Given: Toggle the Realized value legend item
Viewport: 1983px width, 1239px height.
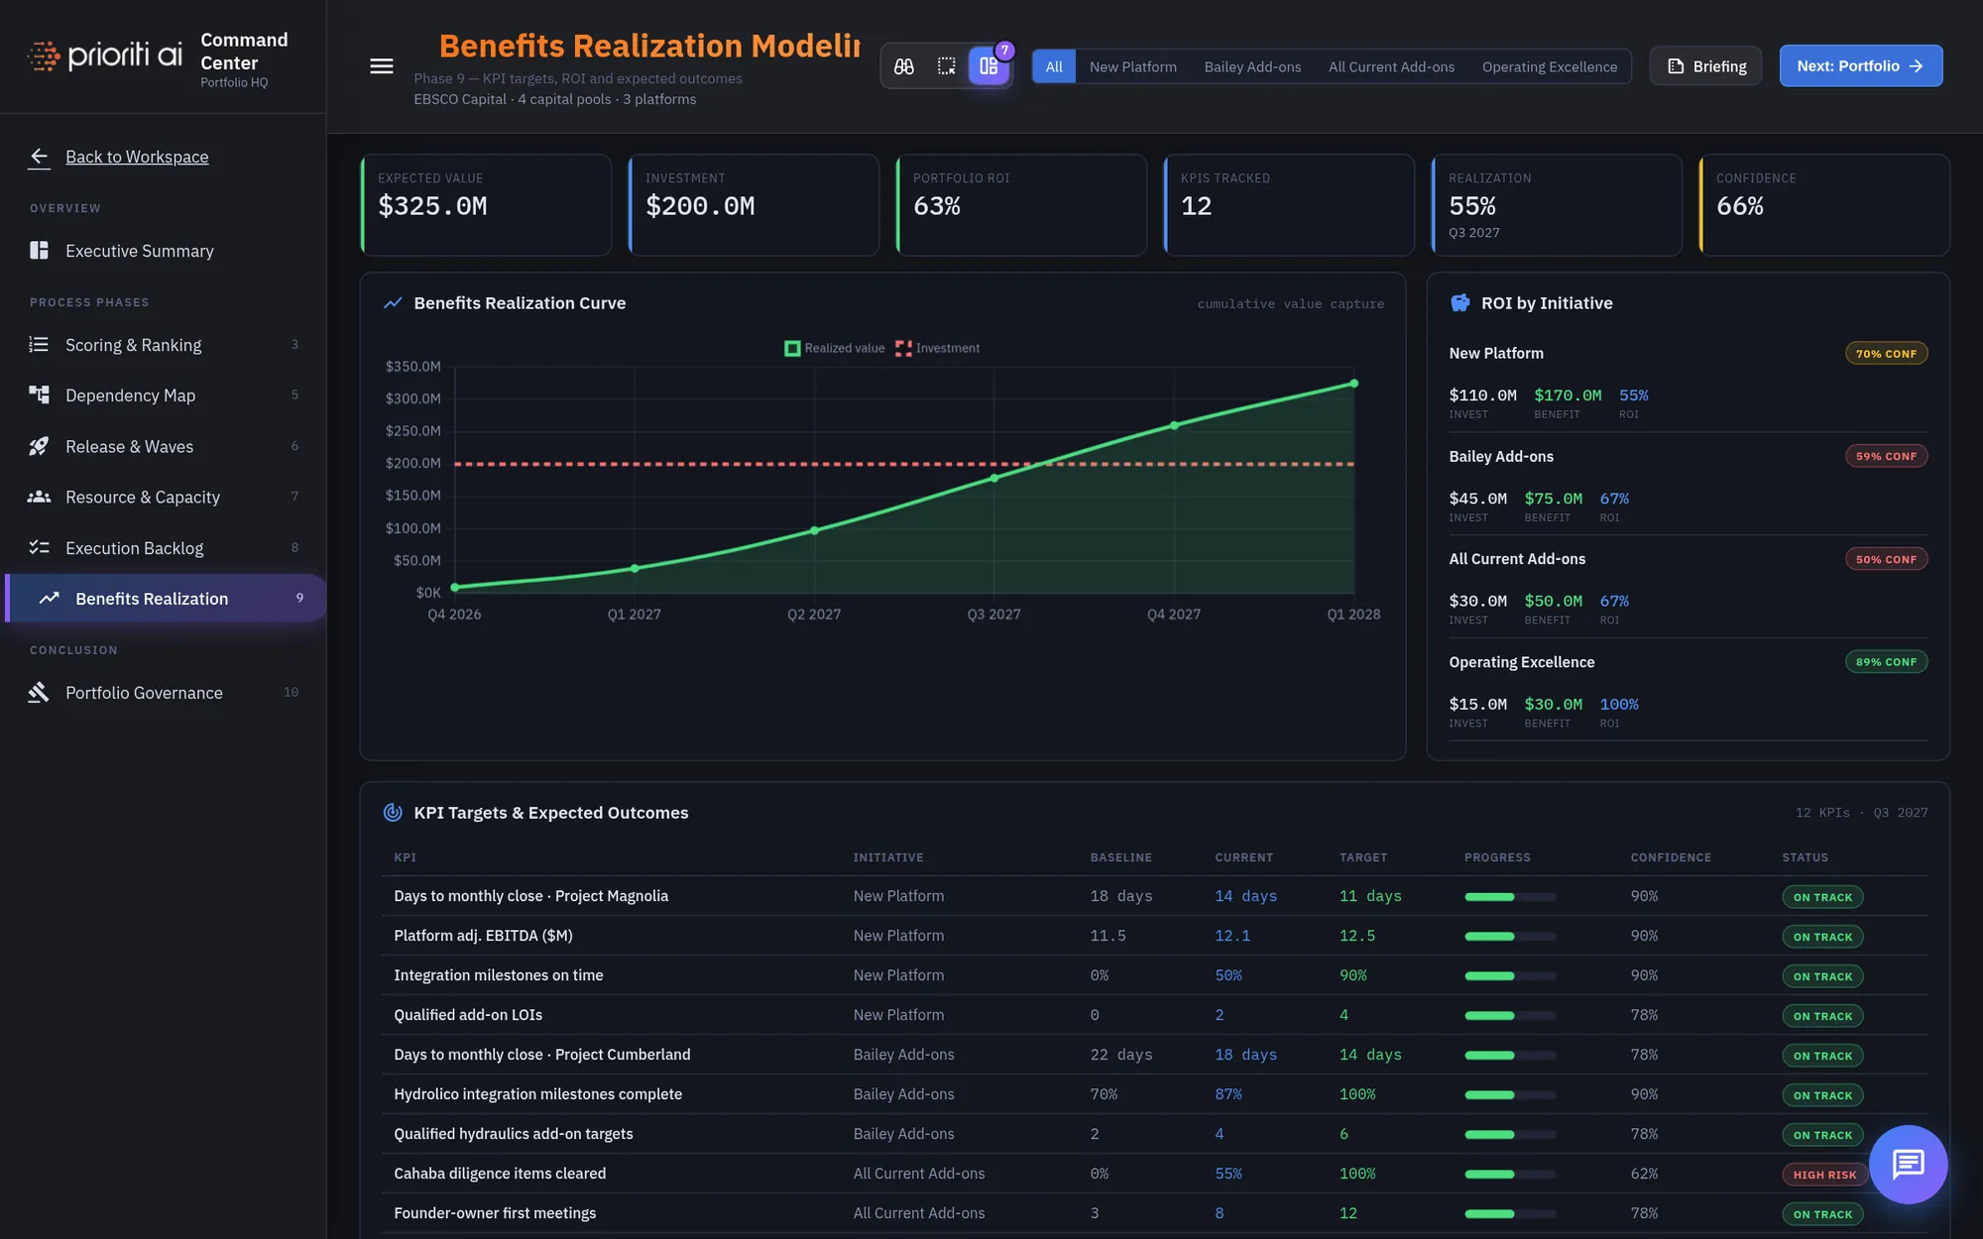Looking at the screenshot, I should [x=835, y=348].
